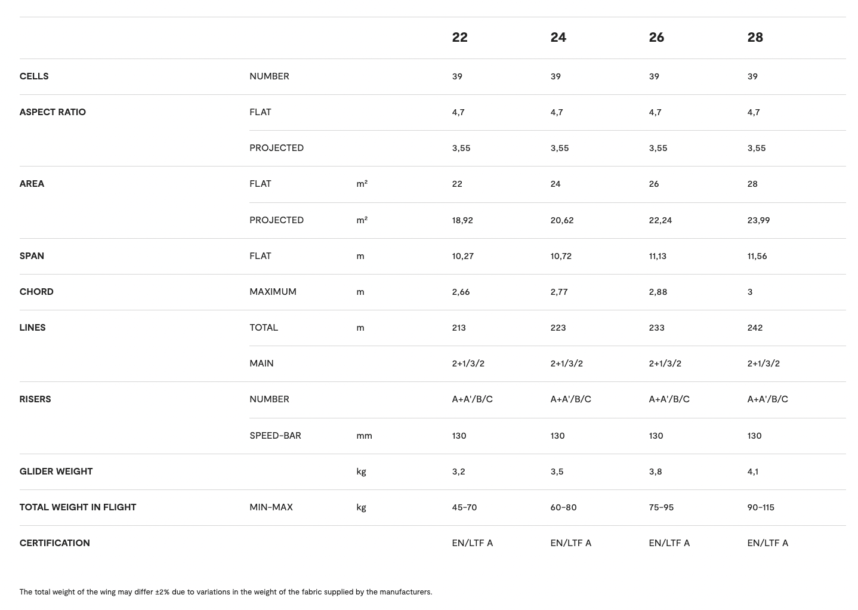The image size is (858, 610).
Task: Select the GLIDER WEIGHT row label
Action: point(56,472)
